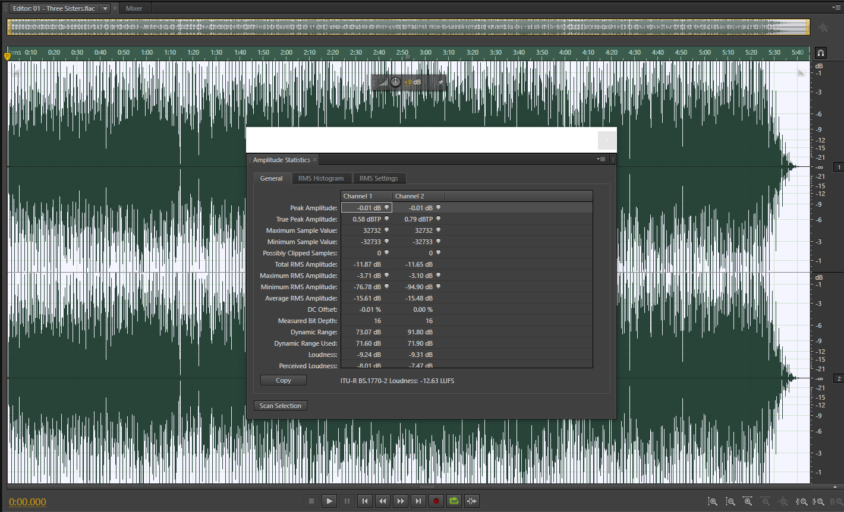Jump to Channel 1 True Peak location marker

(x=386, y=219)
